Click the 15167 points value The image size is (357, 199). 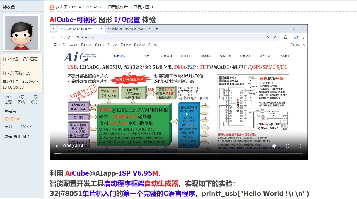[x=26, y=127]
